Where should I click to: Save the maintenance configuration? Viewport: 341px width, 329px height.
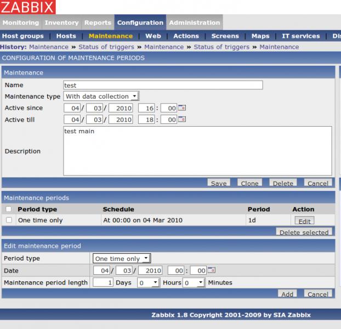(x=219, y=183)
